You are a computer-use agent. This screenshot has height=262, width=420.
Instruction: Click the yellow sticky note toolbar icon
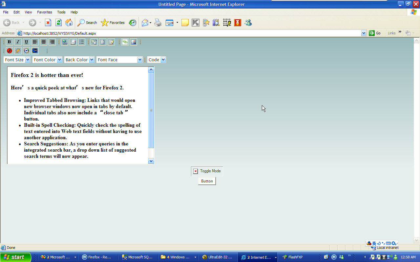pos(185,23)
